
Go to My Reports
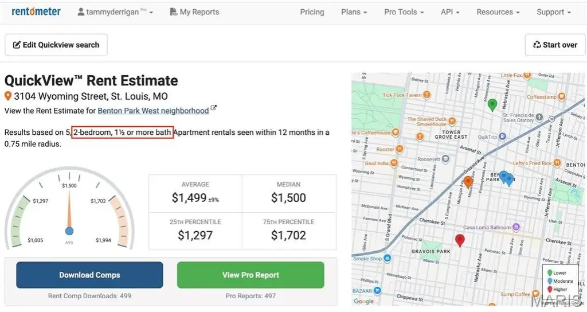(x=195, y=12)
